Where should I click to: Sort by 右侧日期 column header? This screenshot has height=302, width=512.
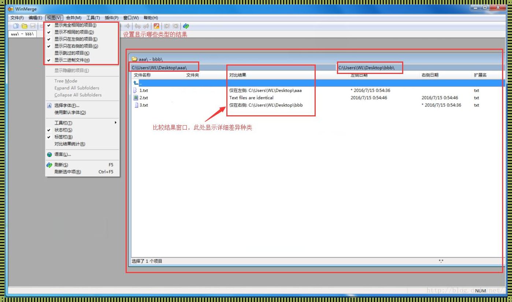[445, 75]
